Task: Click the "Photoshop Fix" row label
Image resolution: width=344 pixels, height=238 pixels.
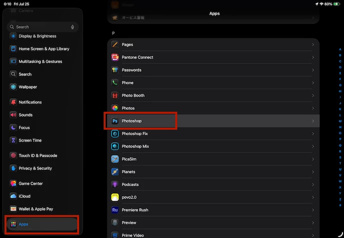Action: [x=135, y=134]
